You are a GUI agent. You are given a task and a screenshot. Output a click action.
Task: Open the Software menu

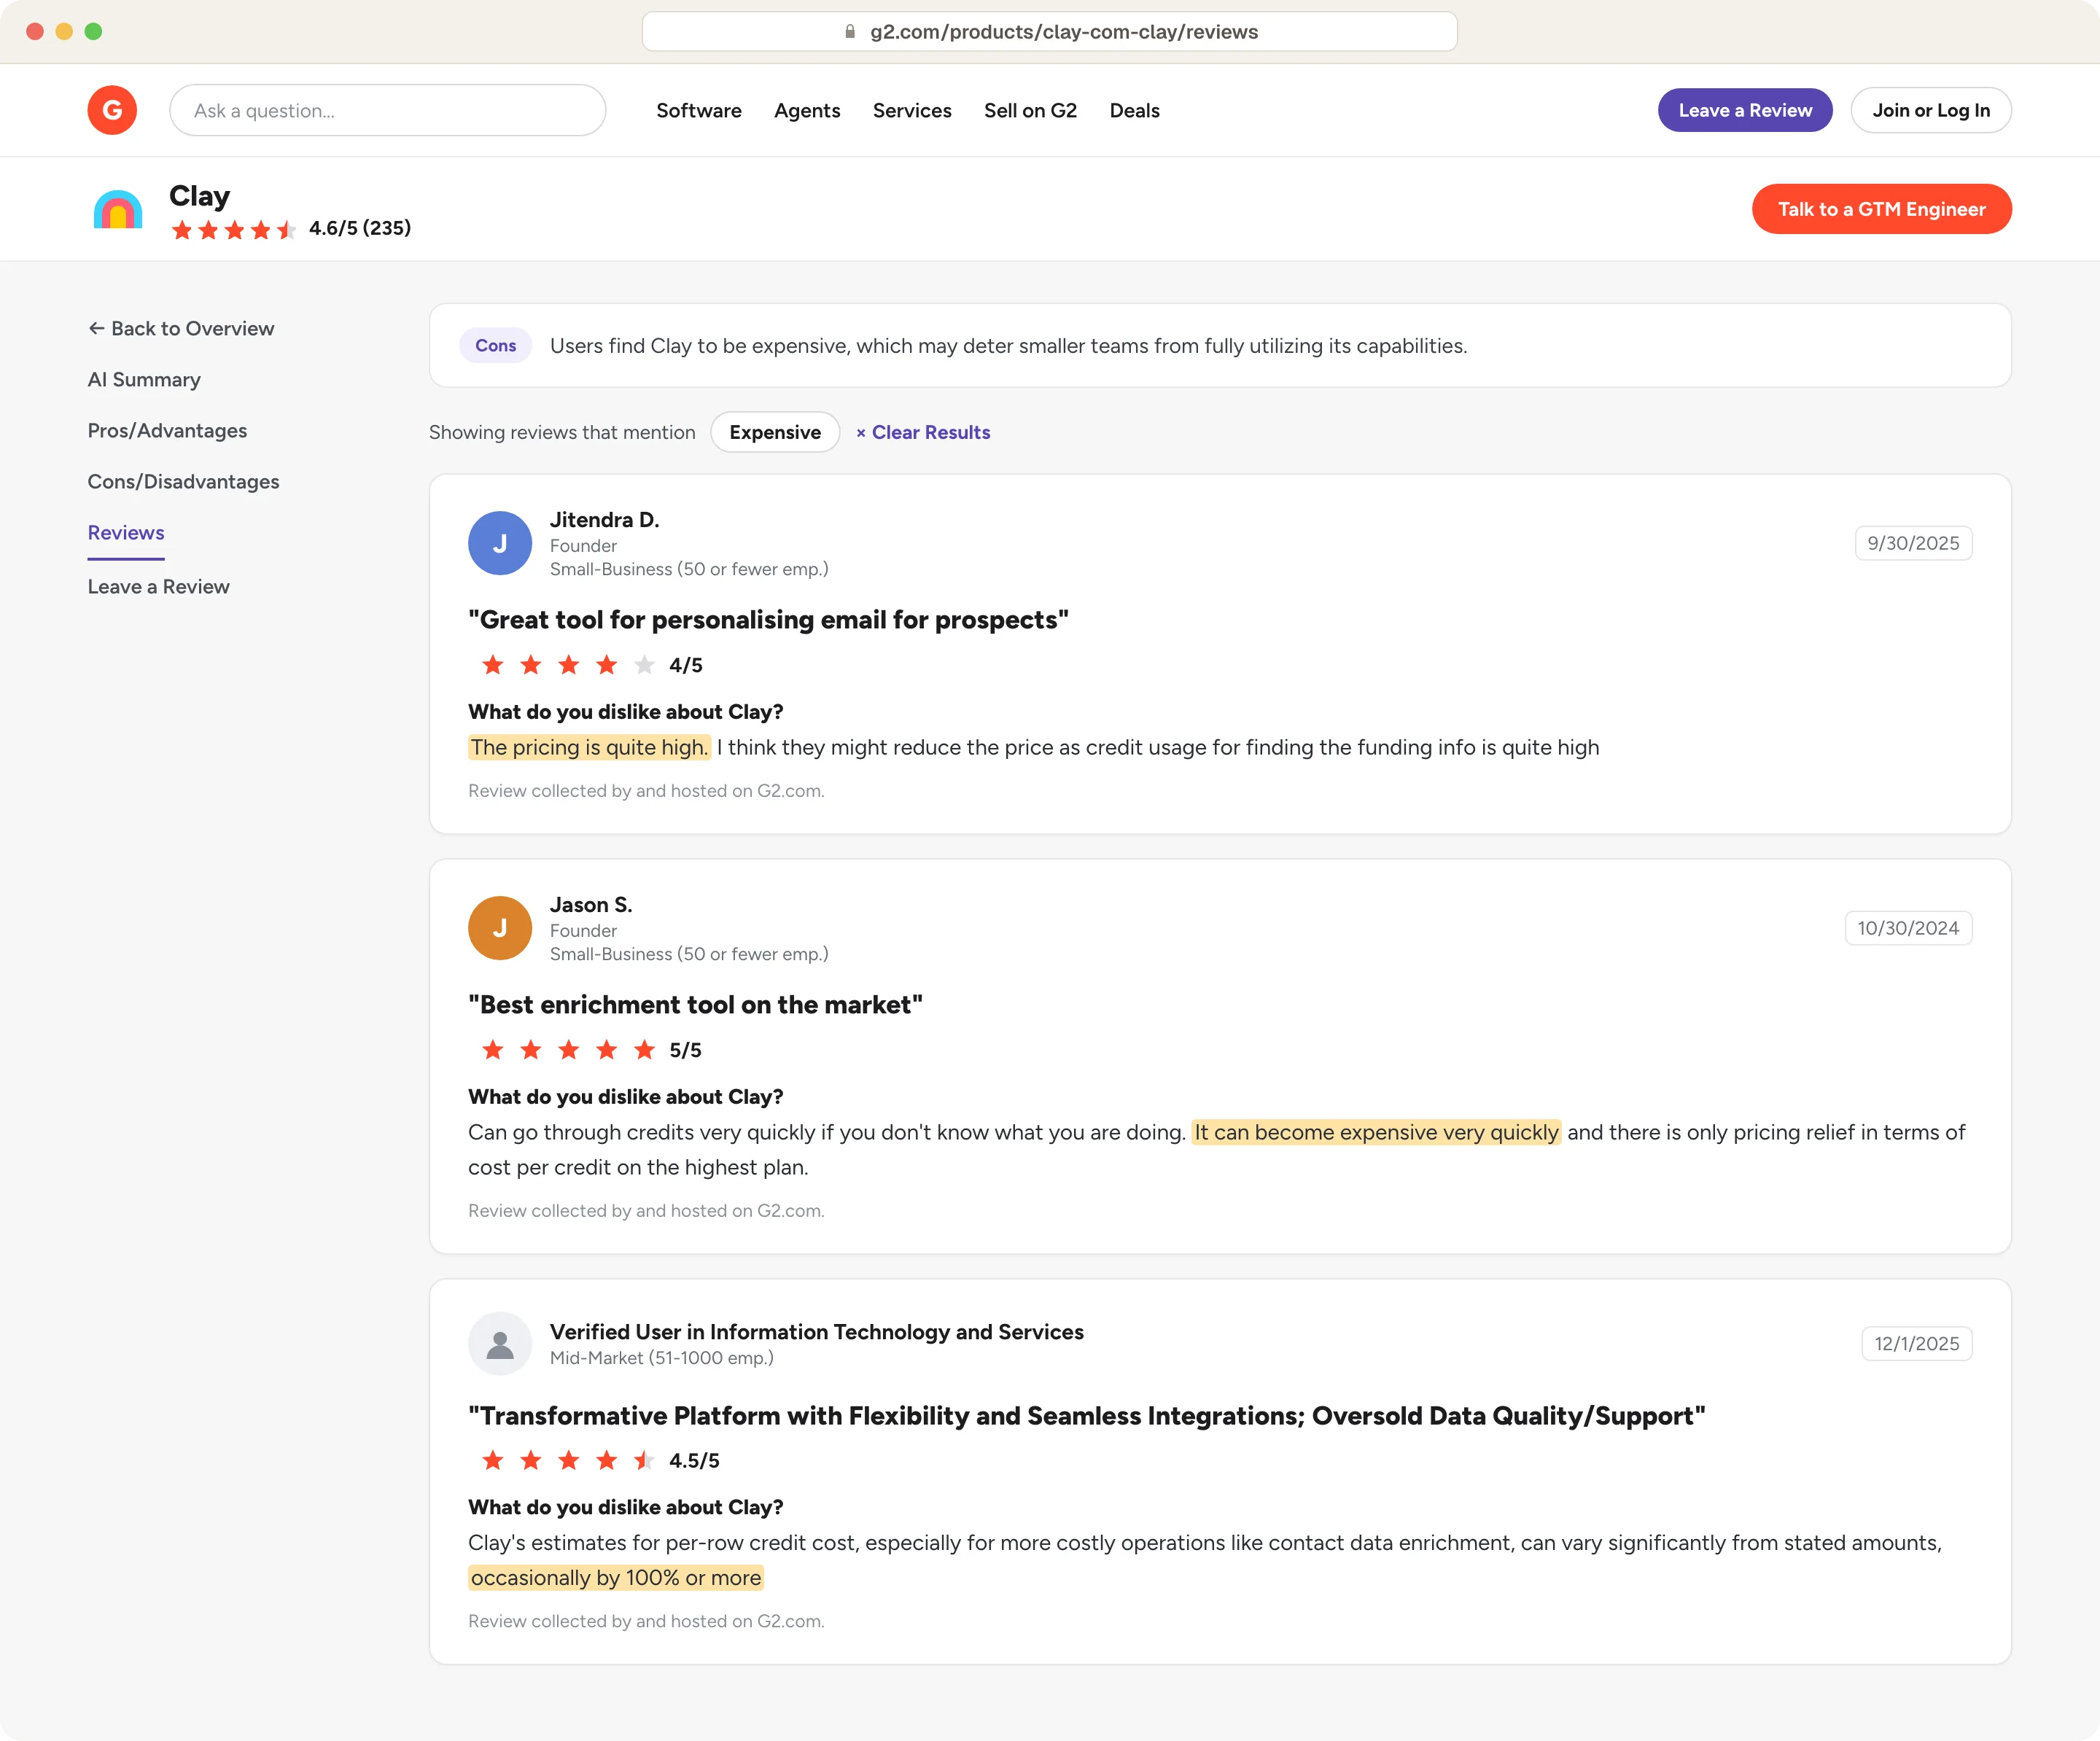(699, 110)
